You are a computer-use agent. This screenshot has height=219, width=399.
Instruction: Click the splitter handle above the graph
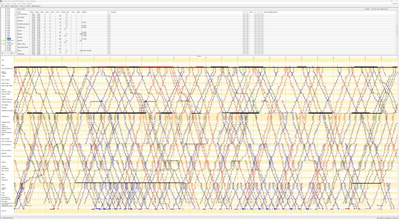click(199, 56)
